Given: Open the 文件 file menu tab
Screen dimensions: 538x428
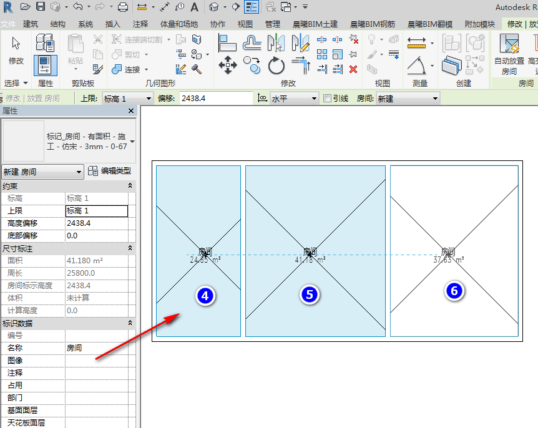Looking at the screenshot, I should 8,24.
